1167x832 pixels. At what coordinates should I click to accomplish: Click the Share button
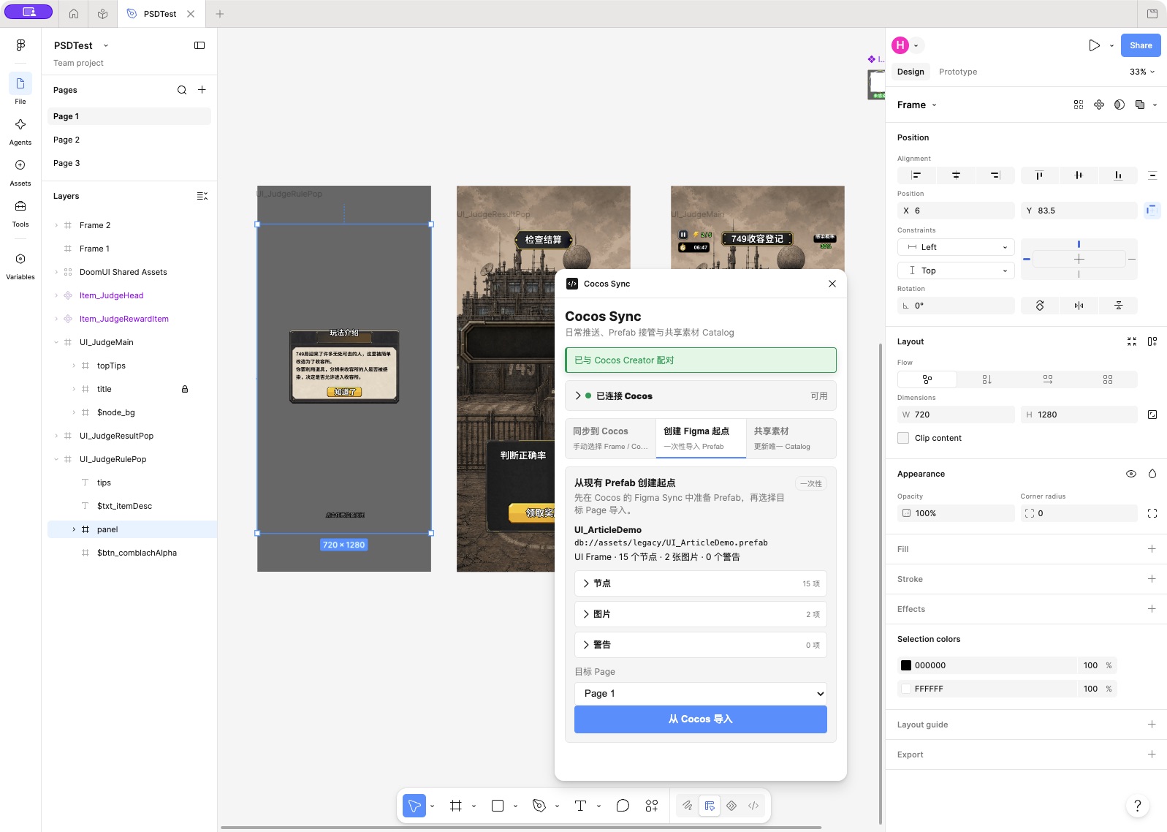tap(1141, 45)
